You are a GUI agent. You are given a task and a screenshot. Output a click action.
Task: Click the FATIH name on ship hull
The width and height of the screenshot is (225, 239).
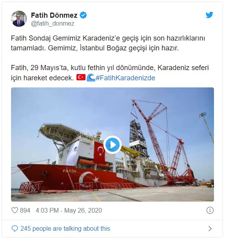pos(69,171)
